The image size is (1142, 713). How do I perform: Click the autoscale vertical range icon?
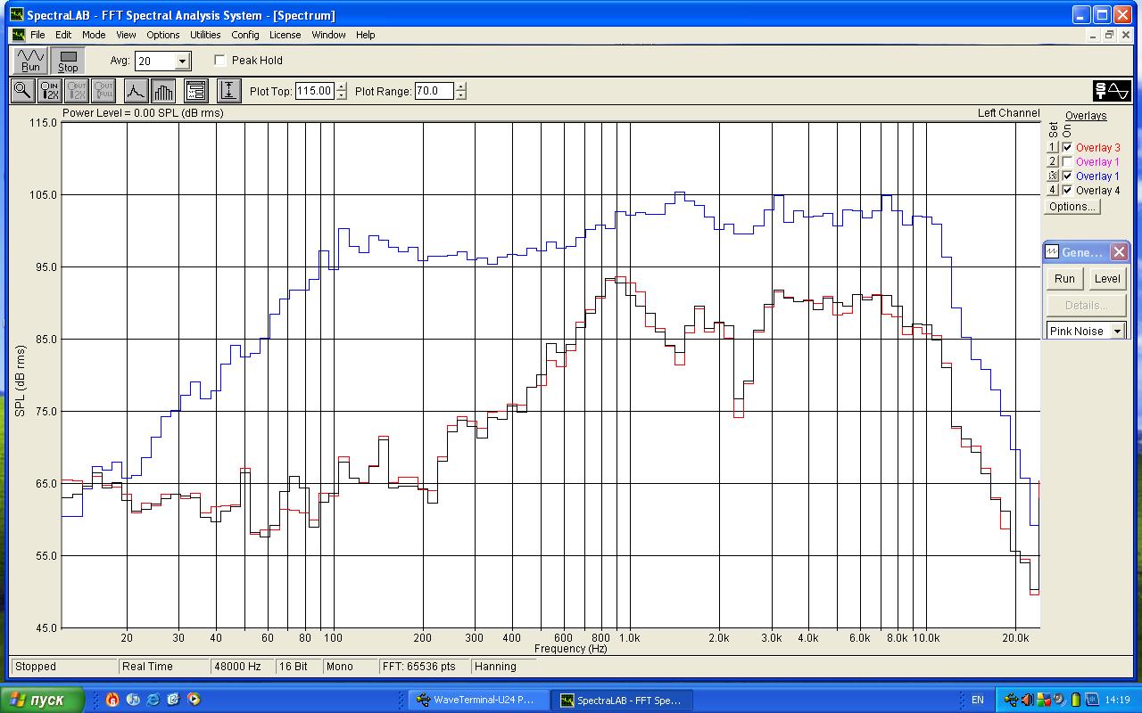229,90
